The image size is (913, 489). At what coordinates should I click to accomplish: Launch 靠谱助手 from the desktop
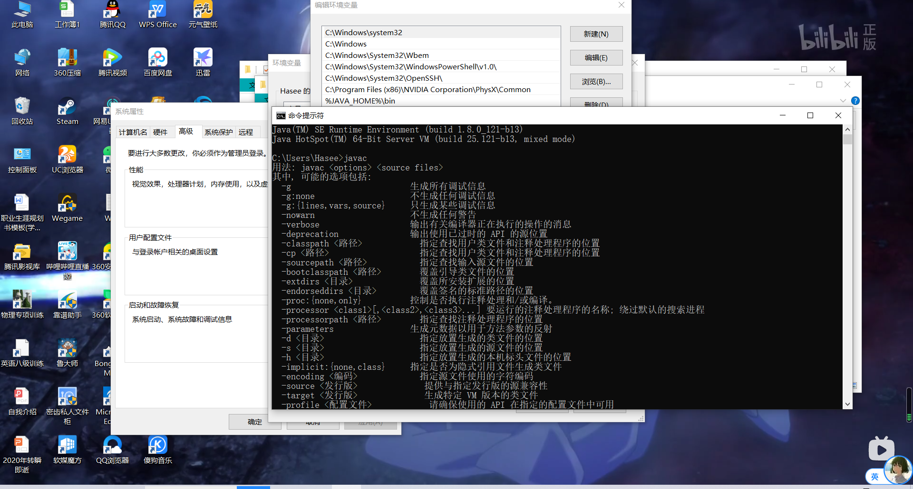67,304
